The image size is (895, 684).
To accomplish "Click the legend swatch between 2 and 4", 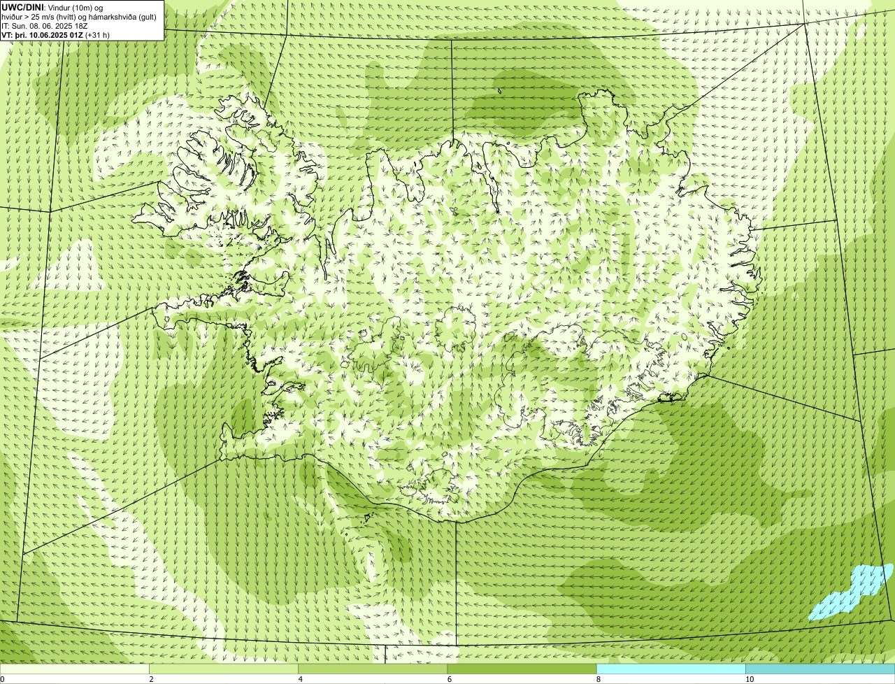I will (x=224, y=669).
